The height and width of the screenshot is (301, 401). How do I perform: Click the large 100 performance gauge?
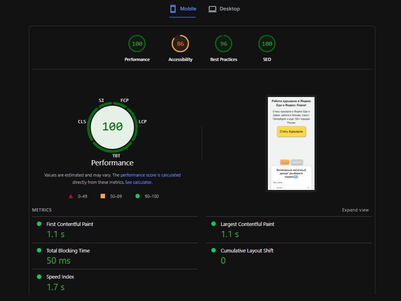pyautogui.click(x=112, y=127)
